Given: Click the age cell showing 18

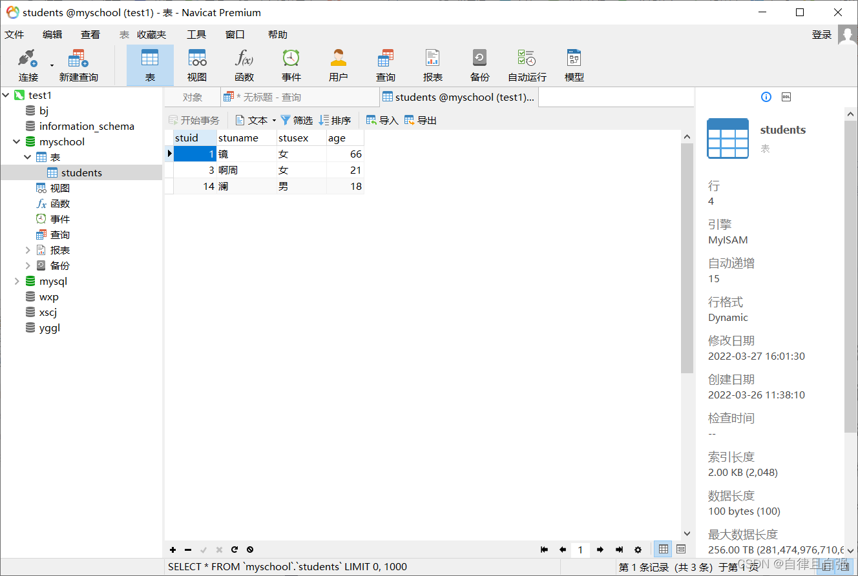Looking at the screenshot, I should [346, 186].
